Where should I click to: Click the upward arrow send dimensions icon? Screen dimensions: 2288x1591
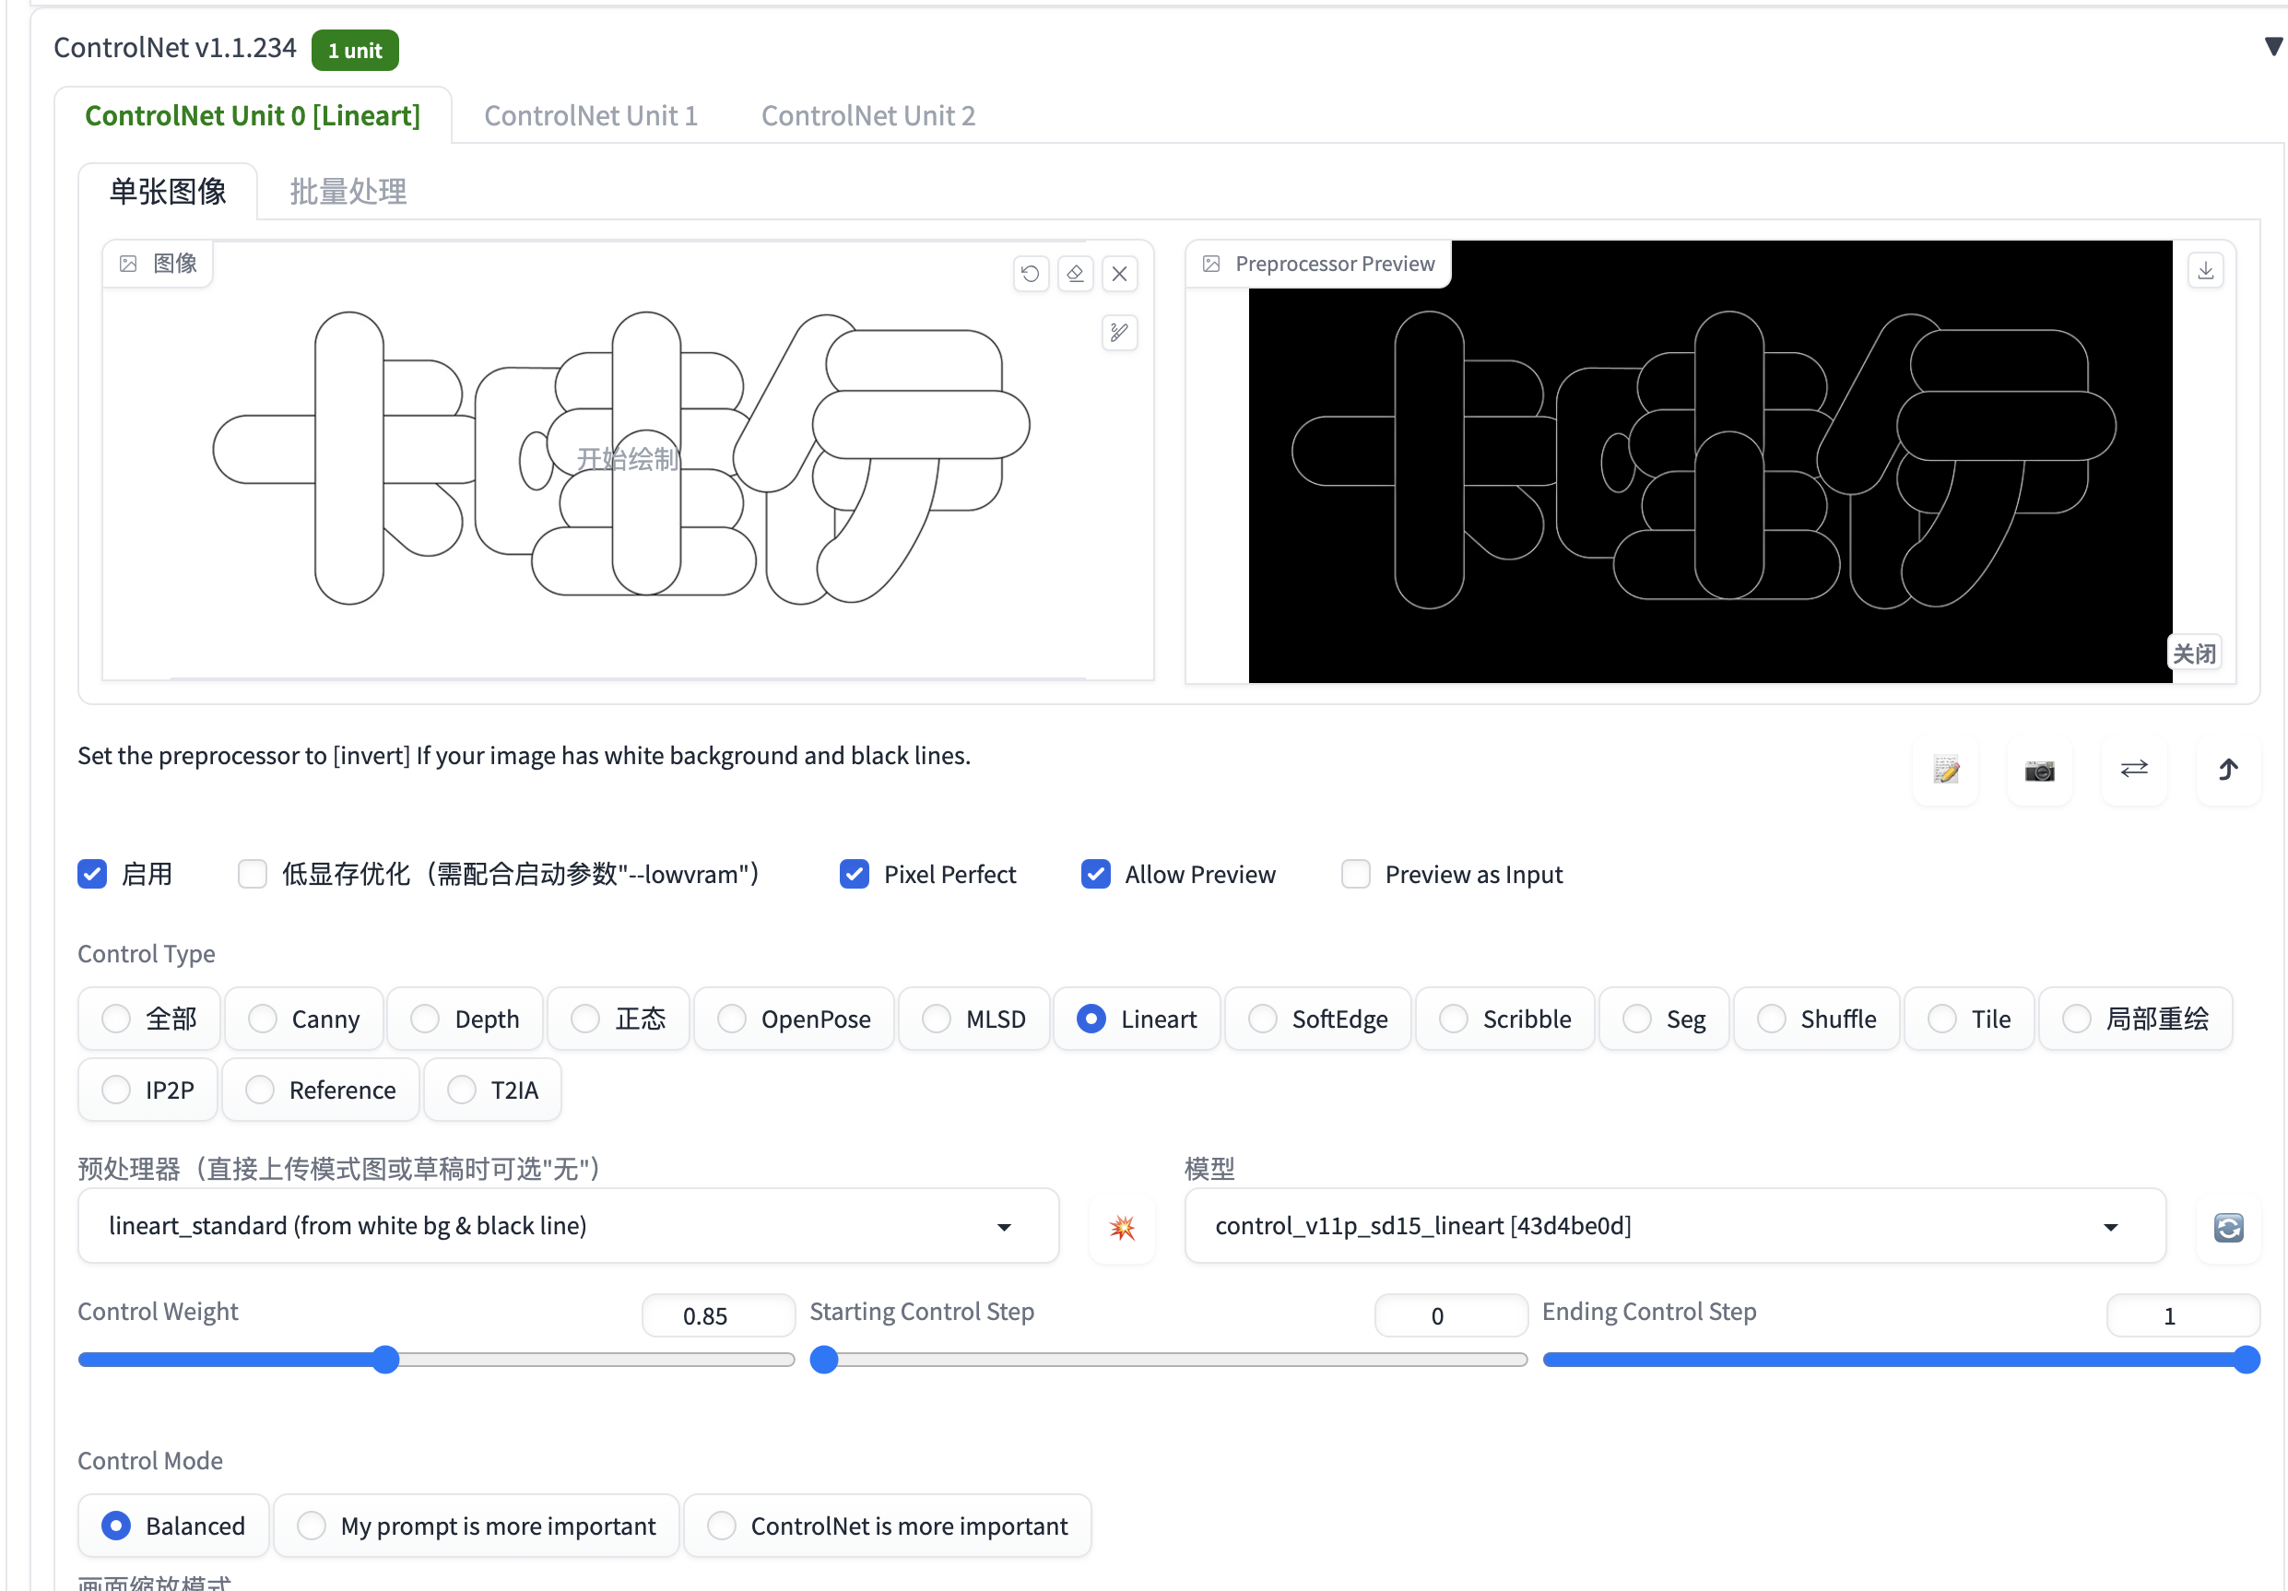pos(2228,769)
